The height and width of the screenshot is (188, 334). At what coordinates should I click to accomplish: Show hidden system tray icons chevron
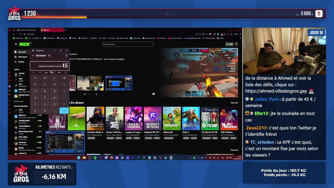[x=190, y=158]
